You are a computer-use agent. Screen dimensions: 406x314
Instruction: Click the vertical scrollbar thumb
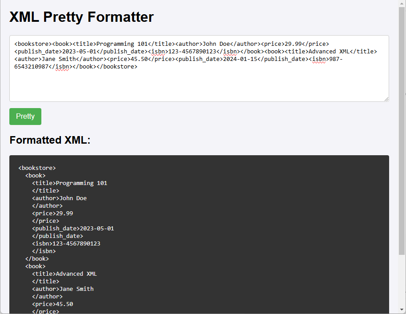[402, 131]
